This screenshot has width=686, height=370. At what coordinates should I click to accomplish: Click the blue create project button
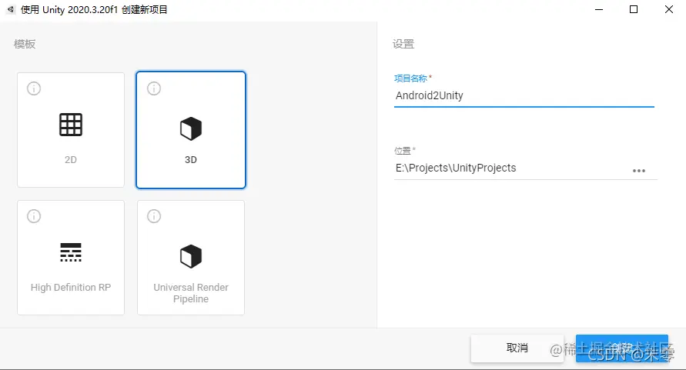coord(621,348)
